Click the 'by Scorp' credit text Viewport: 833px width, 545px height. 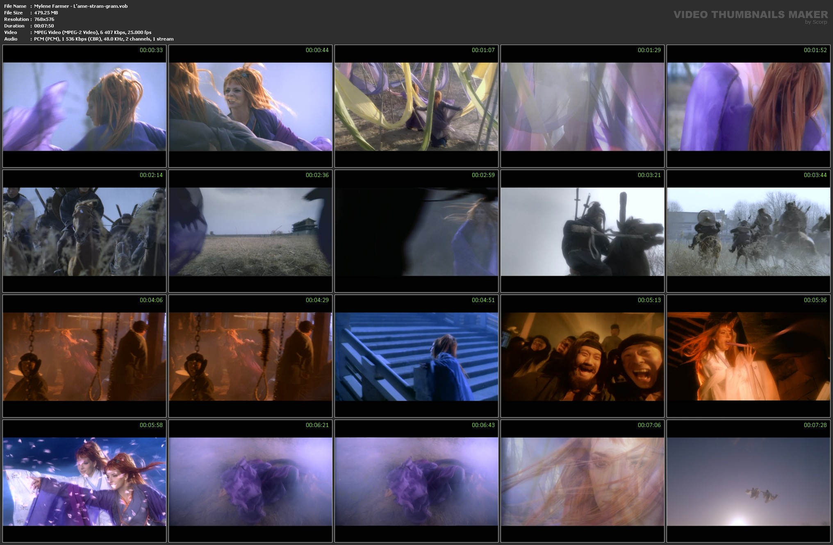click(816, 22)
